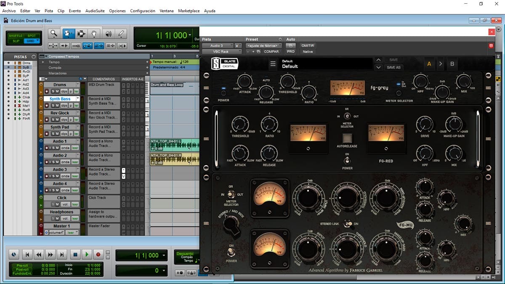Click the green Play transport button
Image resolution: width=505 pixels, height=284 pixels.
(x=87, y=255)
